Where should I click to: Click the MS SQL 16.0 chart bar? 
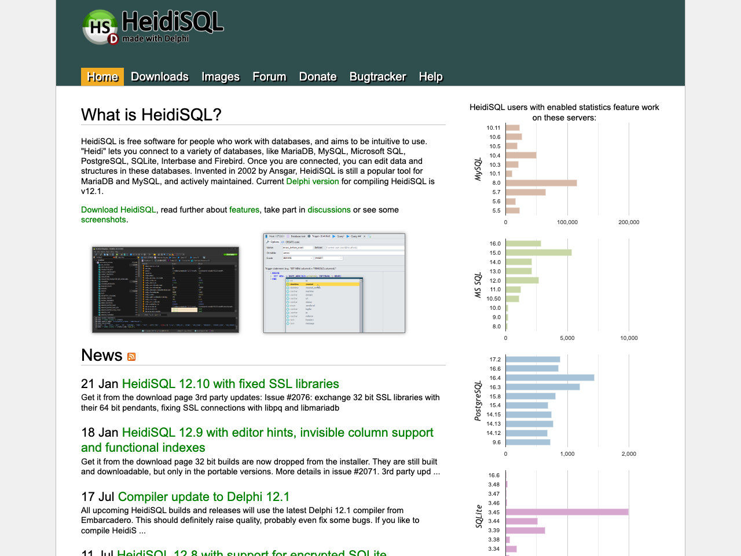click(x=523, y=243)
